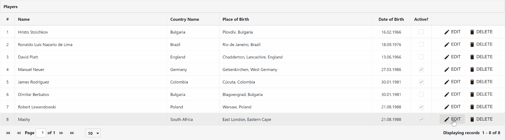Viewport: 505px width, 140px height.
Task: Go to first page of records
Action: (x=8, y=133)
